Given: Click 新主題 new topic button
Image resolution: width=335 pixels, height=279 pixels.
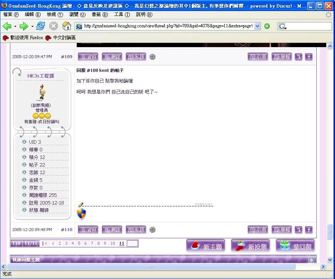Looking at the screenshot, I should point(205,246).
